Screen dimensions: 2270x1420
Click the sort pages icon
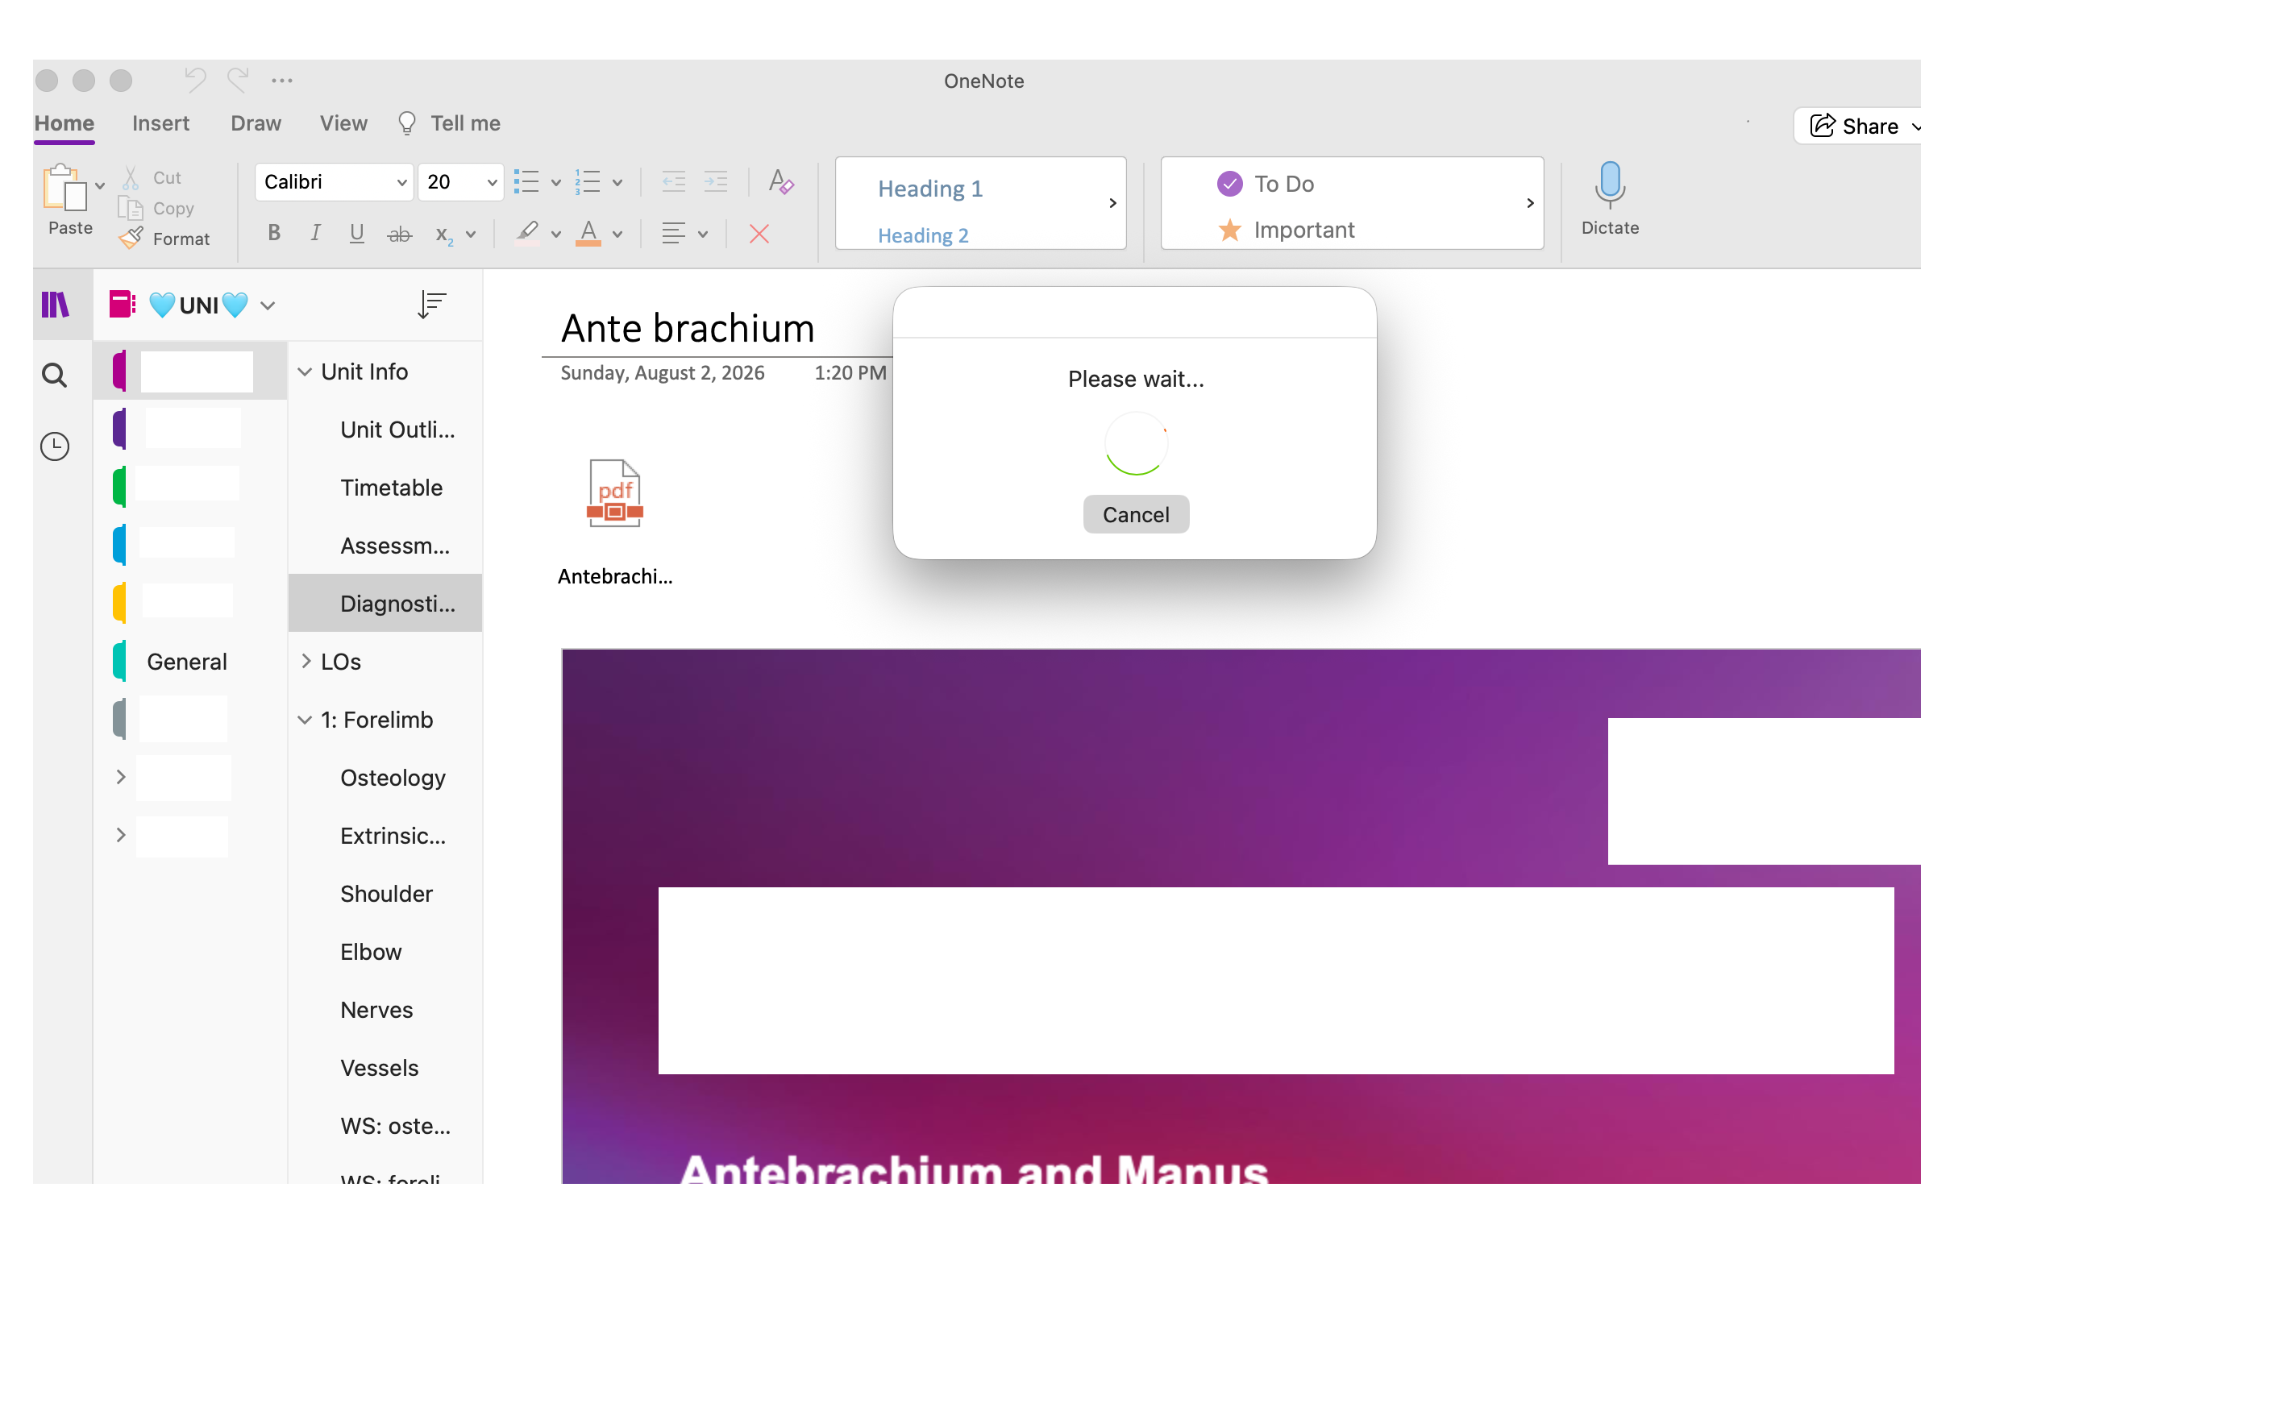point(431,305)
